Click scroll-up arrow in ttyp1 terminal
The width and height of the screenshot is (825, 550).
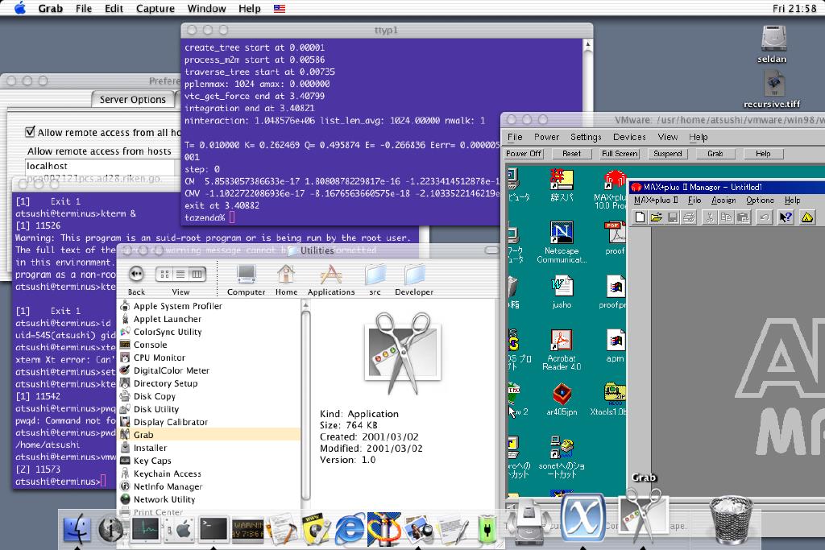coord(587,45)
